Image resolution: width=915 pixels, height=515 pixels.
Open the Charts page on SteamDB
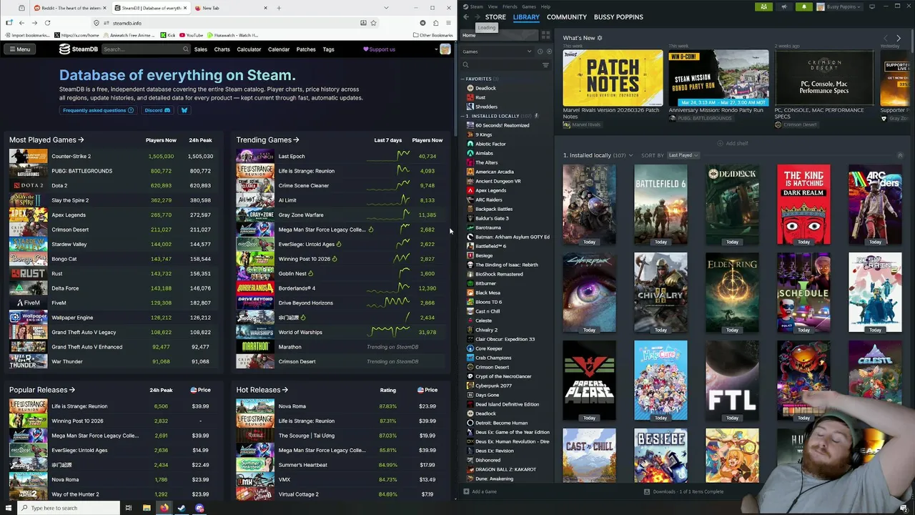pos(222,49)
